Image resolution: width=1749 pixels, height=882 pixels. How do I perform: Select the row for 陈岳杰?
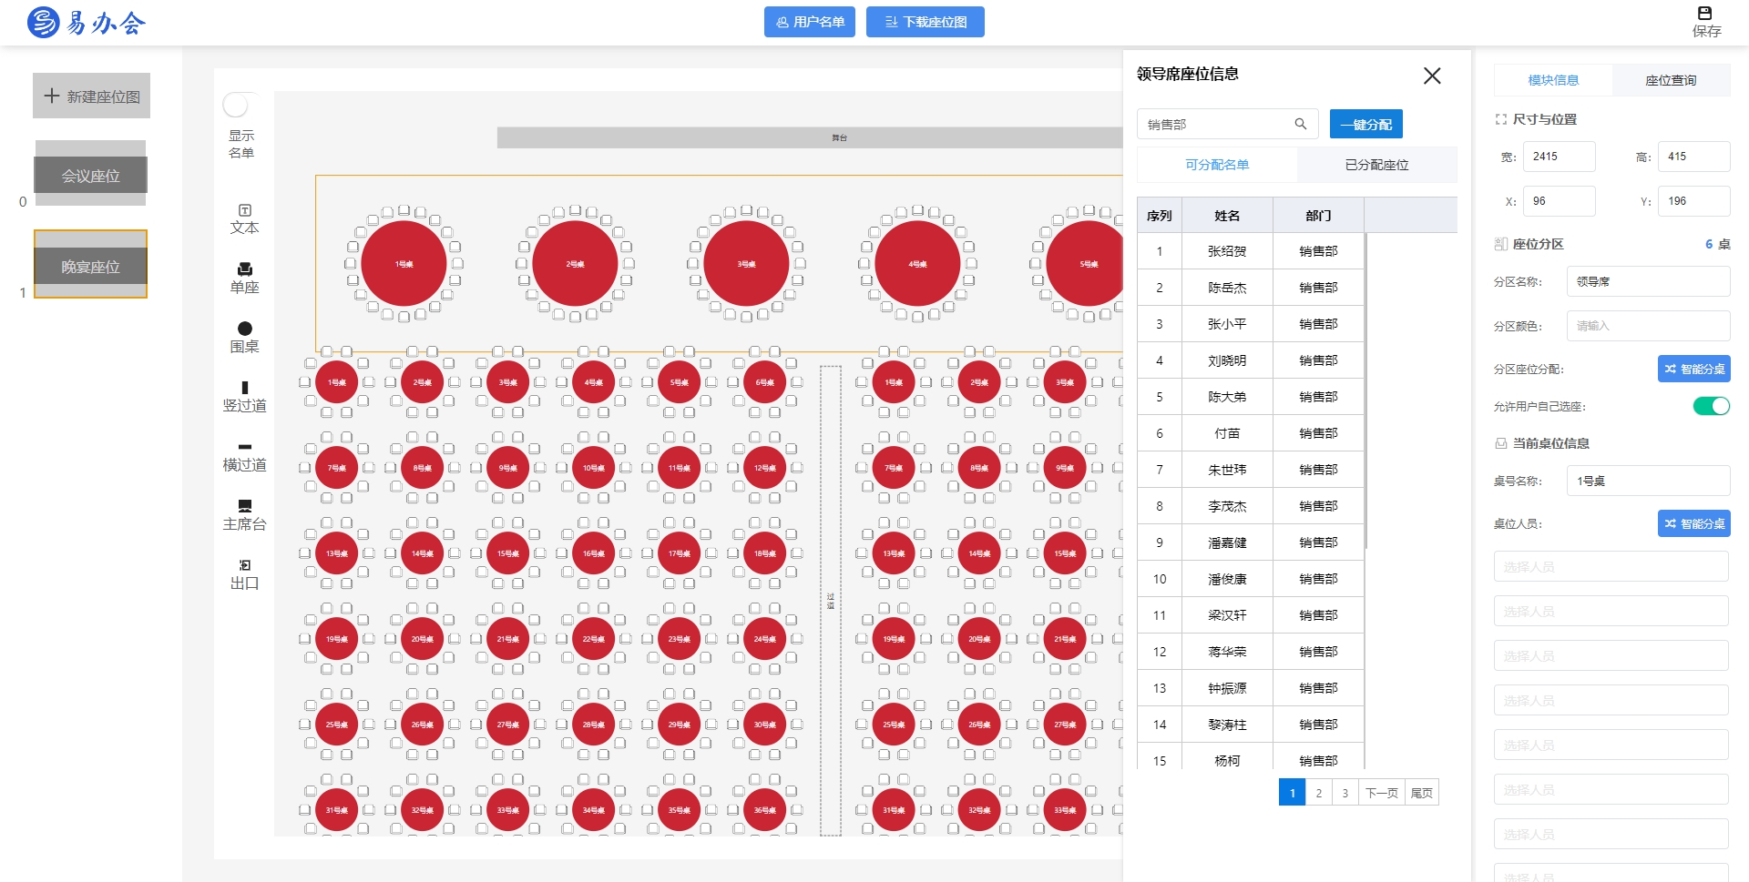click(1251, 288)
